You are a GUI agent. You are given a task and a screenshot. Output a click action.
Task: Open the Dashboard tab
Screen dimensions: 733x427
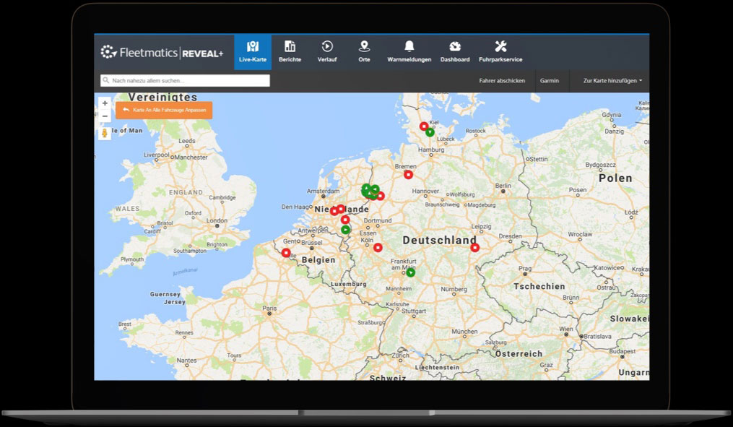(455, 52)
